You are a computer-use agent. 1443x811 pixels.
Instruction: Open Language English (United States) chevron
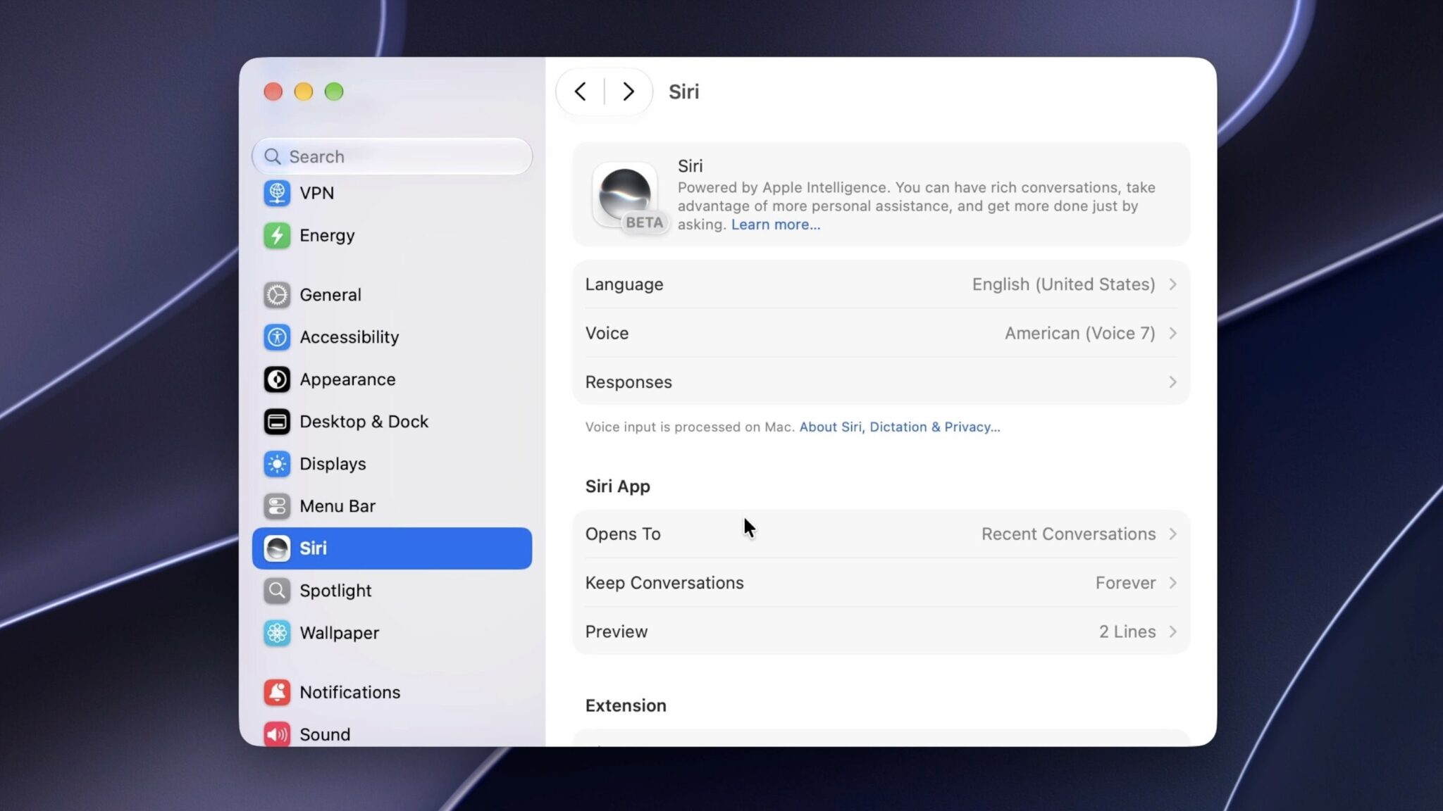(1172, 284)
